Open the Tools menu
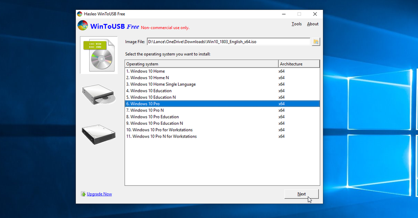 [x=296, y=24]
